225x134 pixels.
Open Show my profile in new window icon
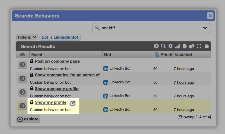(x=73, y=103)
